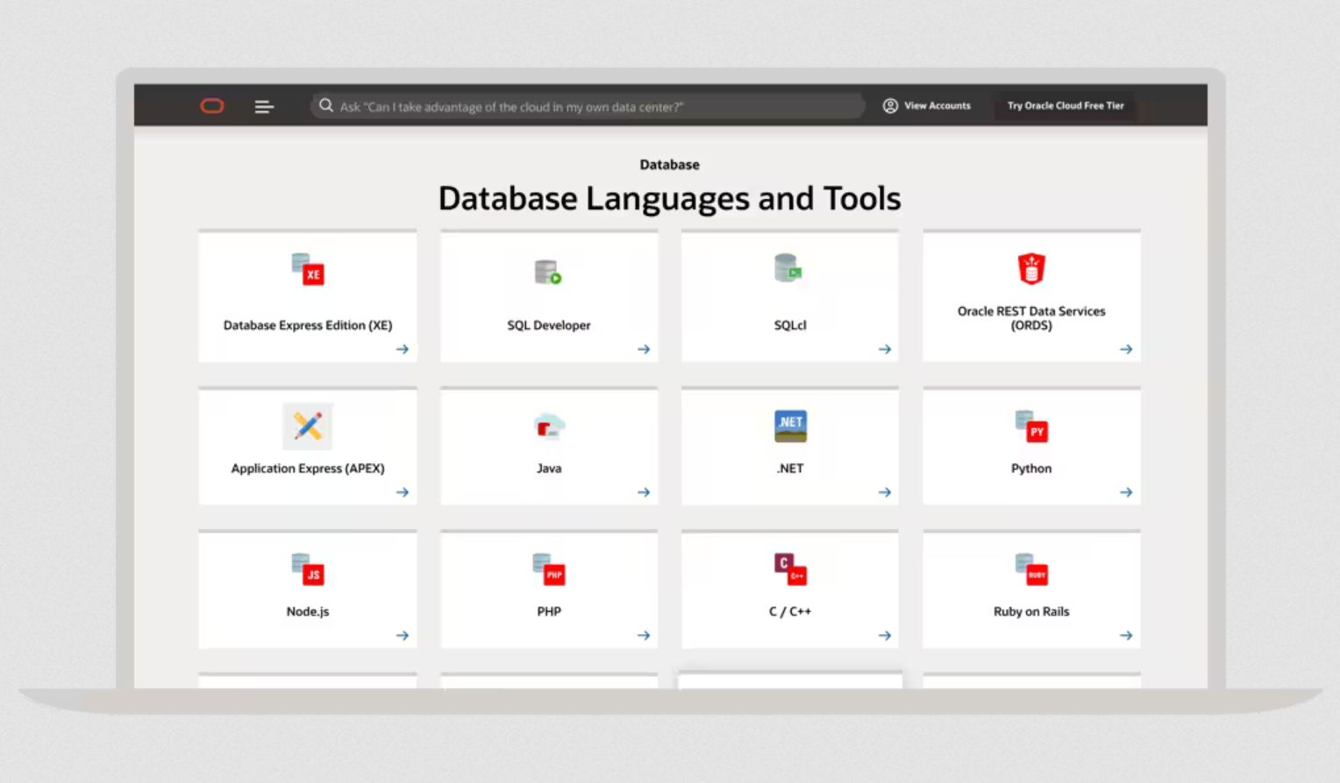Open the Node.js card label
The width and height of the screenshot is (1340, 783).
tap(308, 611)
